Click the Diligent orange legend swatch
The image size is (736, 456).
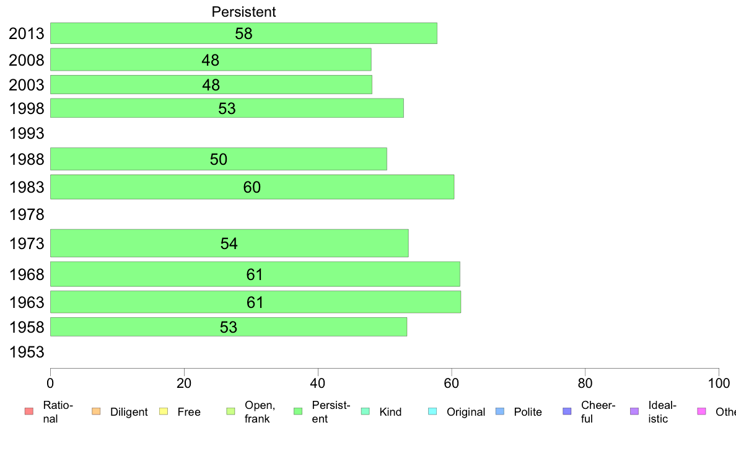(x=96, y=411)
